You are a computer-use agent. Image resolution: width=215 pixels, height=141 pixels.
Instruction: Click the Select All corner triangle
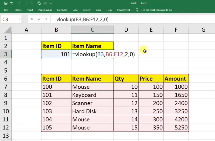(x=8, y=30)
